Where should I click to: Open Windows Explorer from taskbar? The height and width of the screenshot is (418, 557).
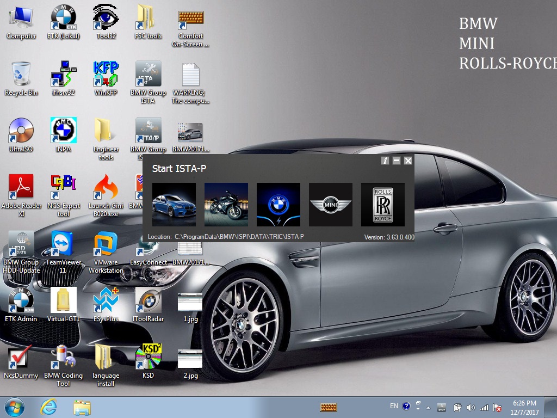[82, 408]
